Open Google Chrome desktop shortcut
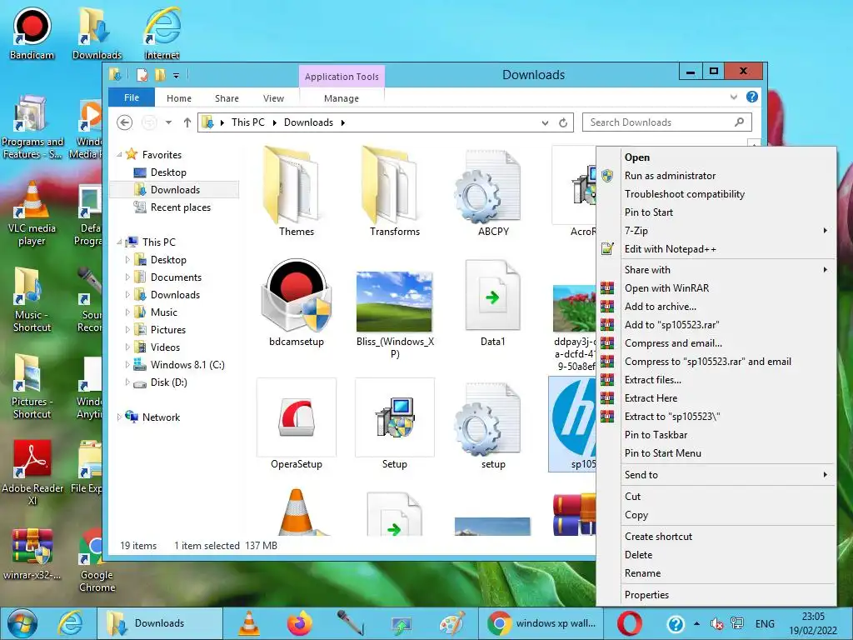The height and width of the screenshot is (640, 853). 97,561
